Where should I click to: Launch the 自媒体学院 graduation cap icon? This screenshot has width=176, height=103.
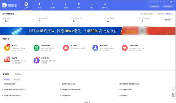(x=125, y=48)
